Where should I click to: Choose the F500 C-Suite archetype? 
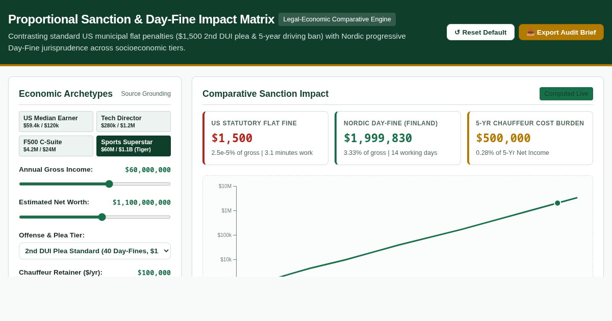click(x=56, y=146)
